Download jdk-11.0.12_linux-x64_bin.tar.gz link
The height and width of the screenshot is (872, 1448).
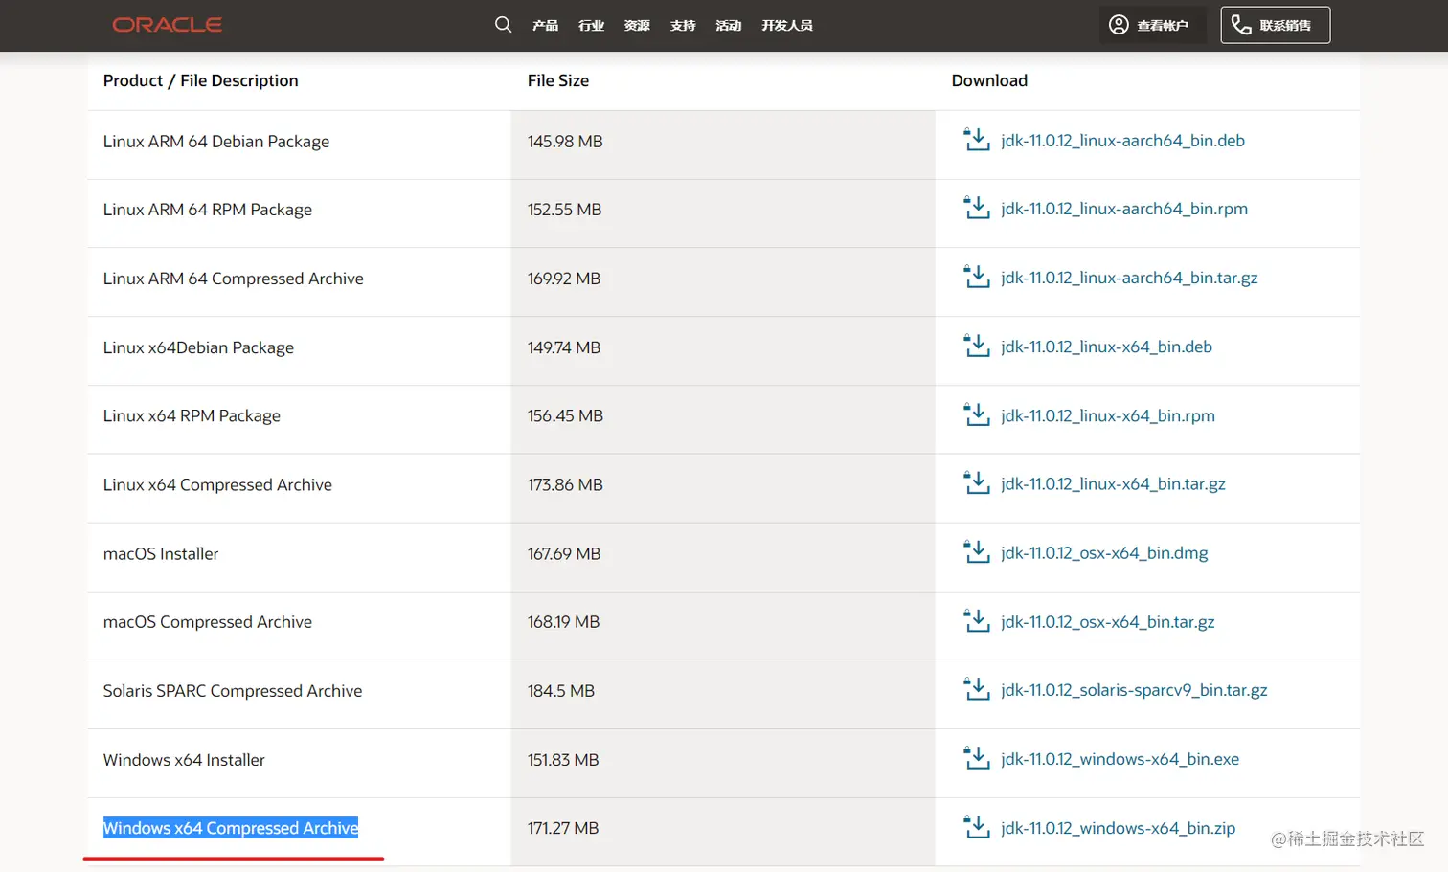click(1113, 484)
